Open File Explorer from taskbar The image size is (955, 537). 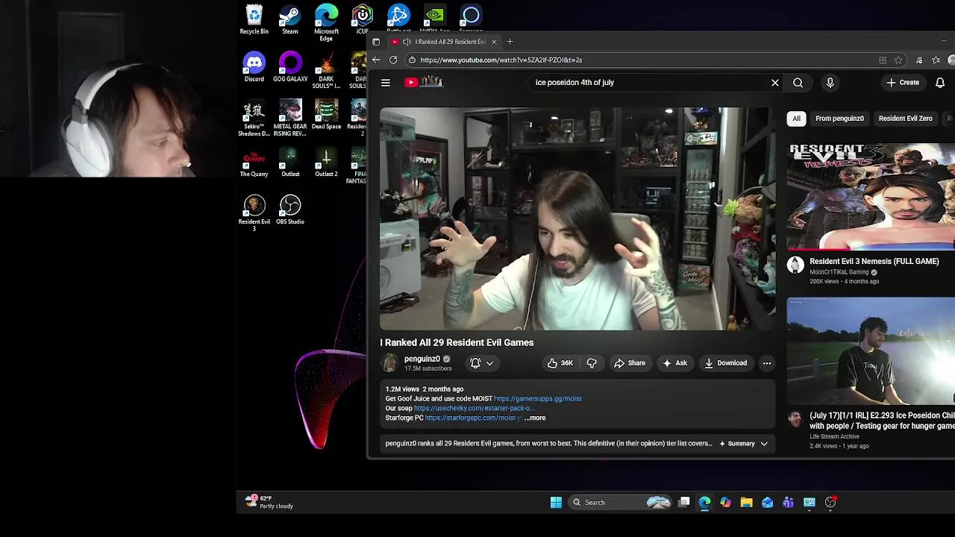click(746, 503)
